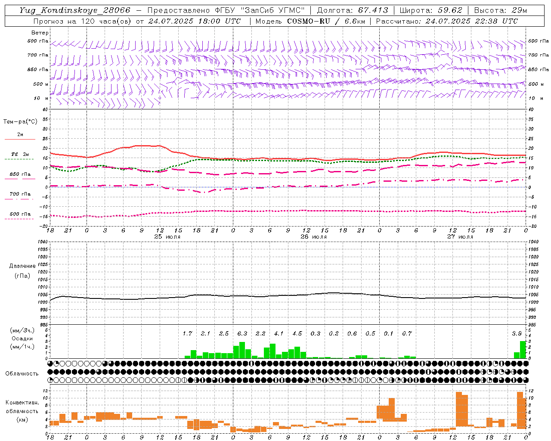
Task: Click the 'Облачность' cloudiness label
Action: tap(22, 374)
